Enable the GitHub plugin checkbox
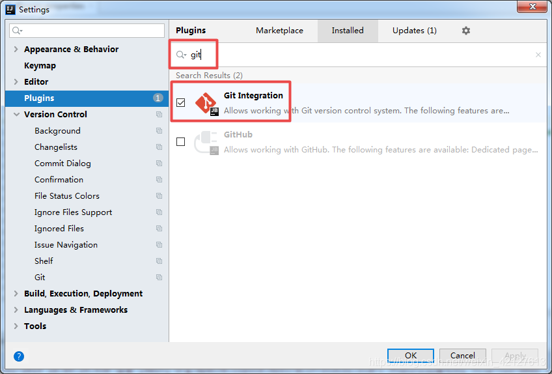Viewport: 552px width, 374px height. [180, 141]
